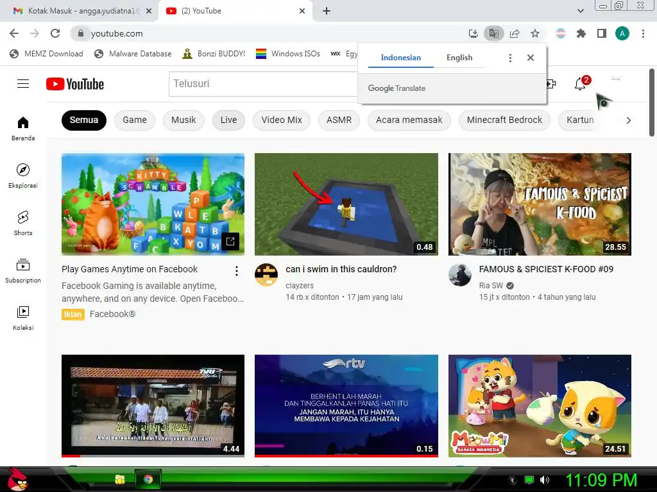Reload the page
Image resolution: width=657 pixels, height=492 pixels.
point(55,33)
